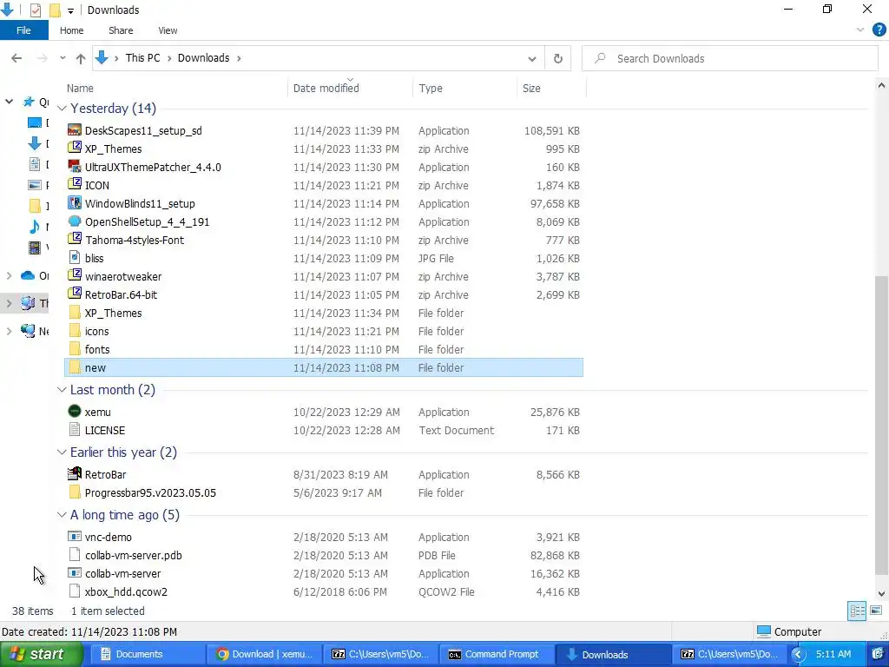Open the start button on taskbar
This screenshot has height=667, width=889.
pyautogui.click(x=41, y=654)
